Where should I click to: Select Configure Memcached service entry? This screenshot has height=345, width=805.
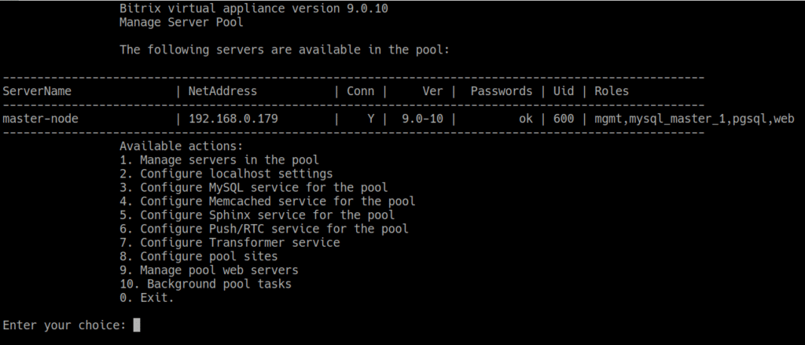pyautogui.click(x=267, y=201)
